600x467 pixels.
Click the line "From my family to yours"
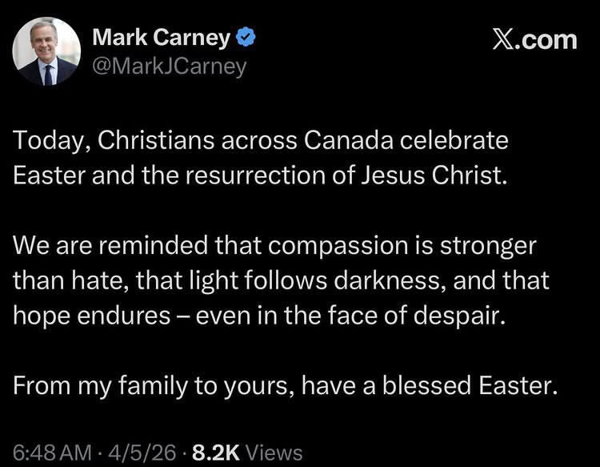(x=284, y=385)
